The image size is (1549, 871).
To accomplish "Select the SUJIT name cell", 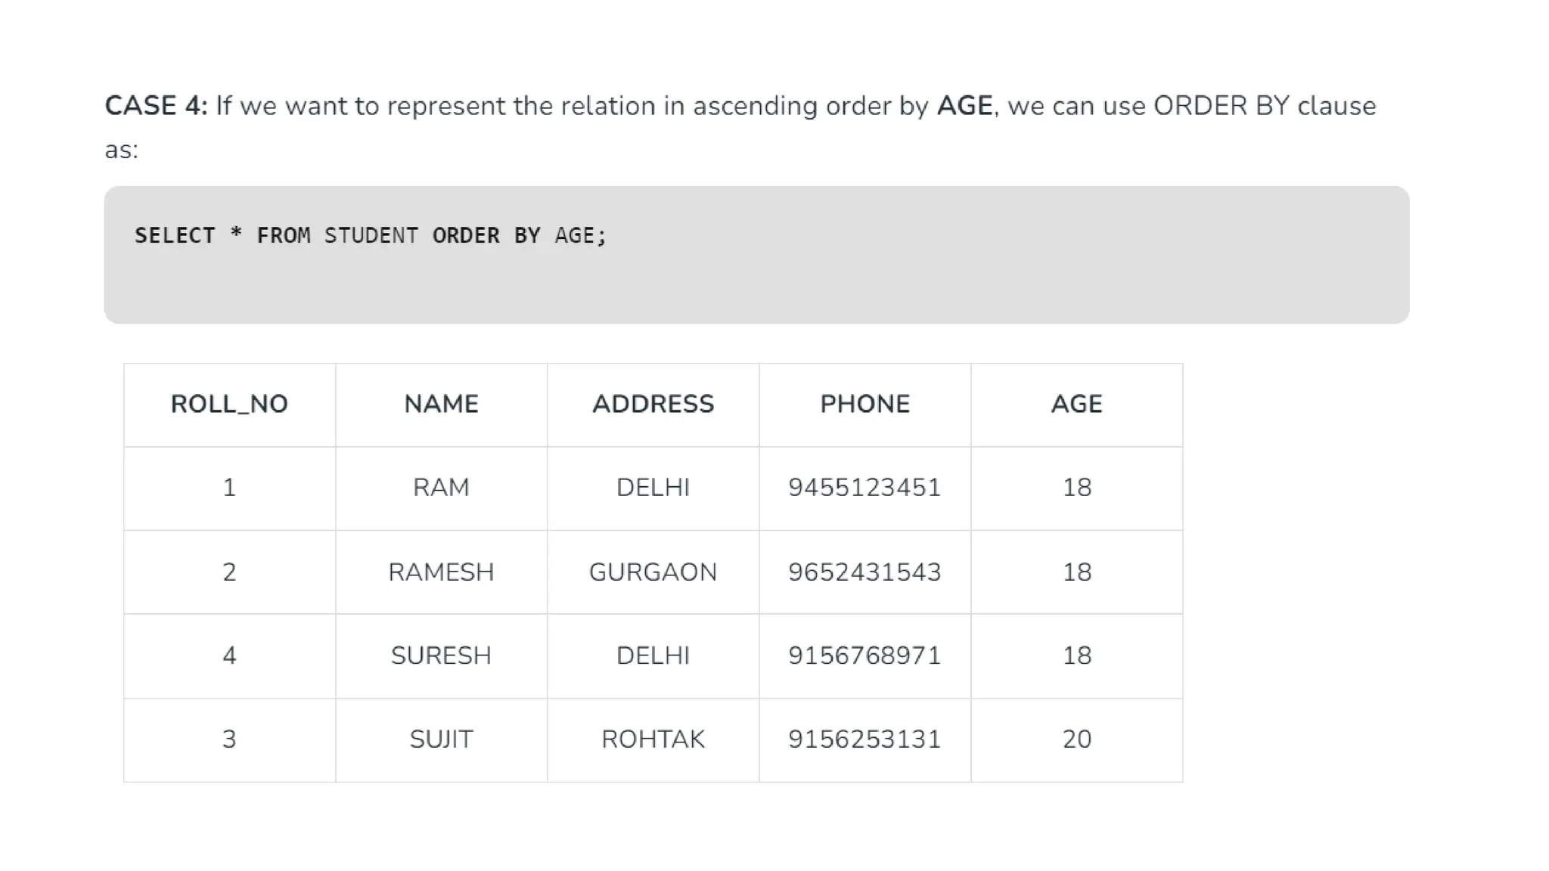I will [441, 739].
